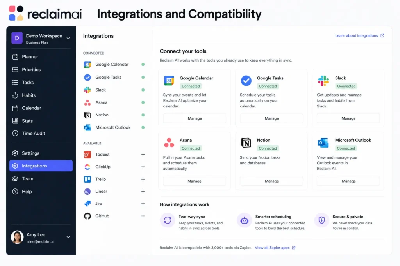Click the Smarter scheduling robot icon
400x266 pixels.
point(245,220)
